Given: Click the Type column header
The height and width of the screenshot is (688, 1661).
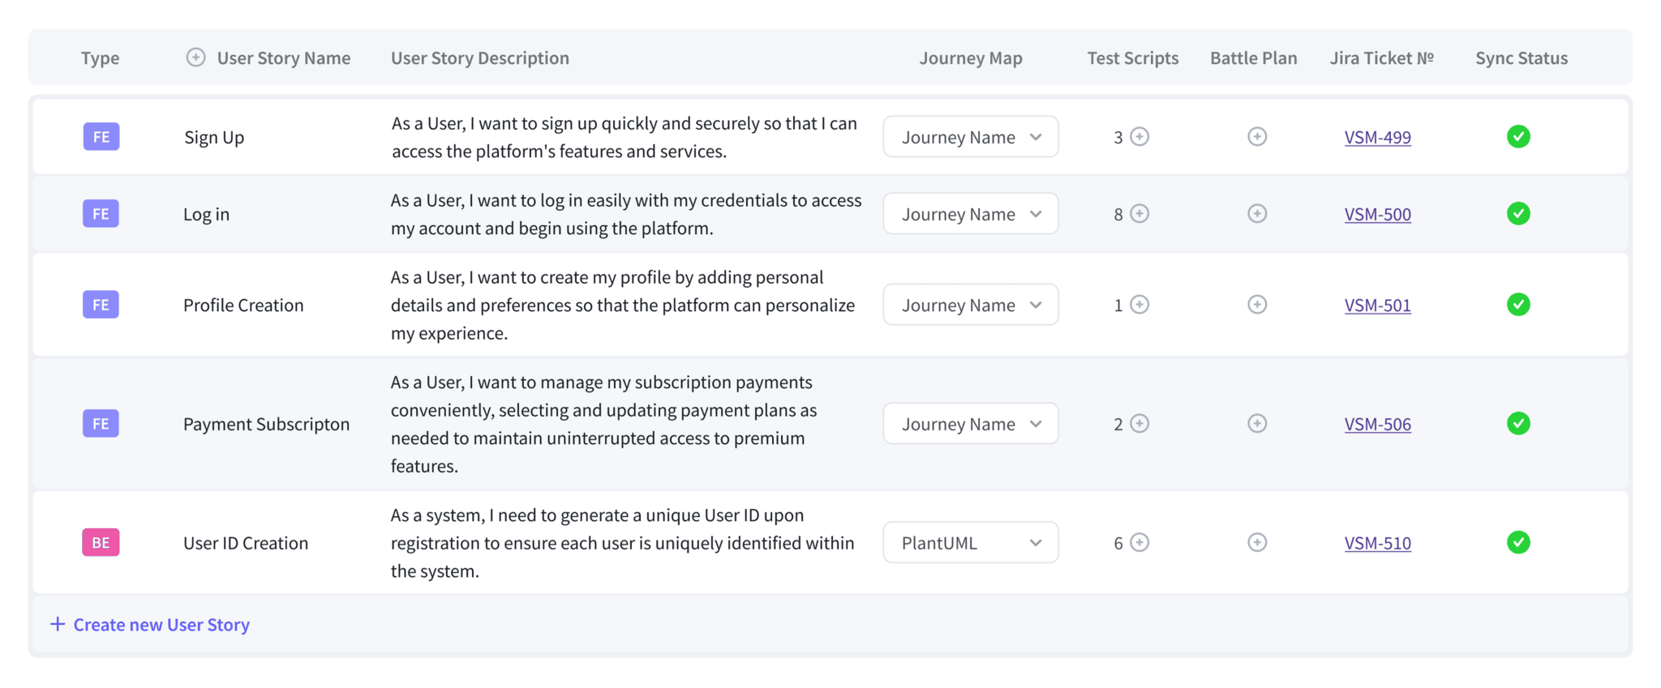Looking at the screenshot, I should tap(100, 58).
